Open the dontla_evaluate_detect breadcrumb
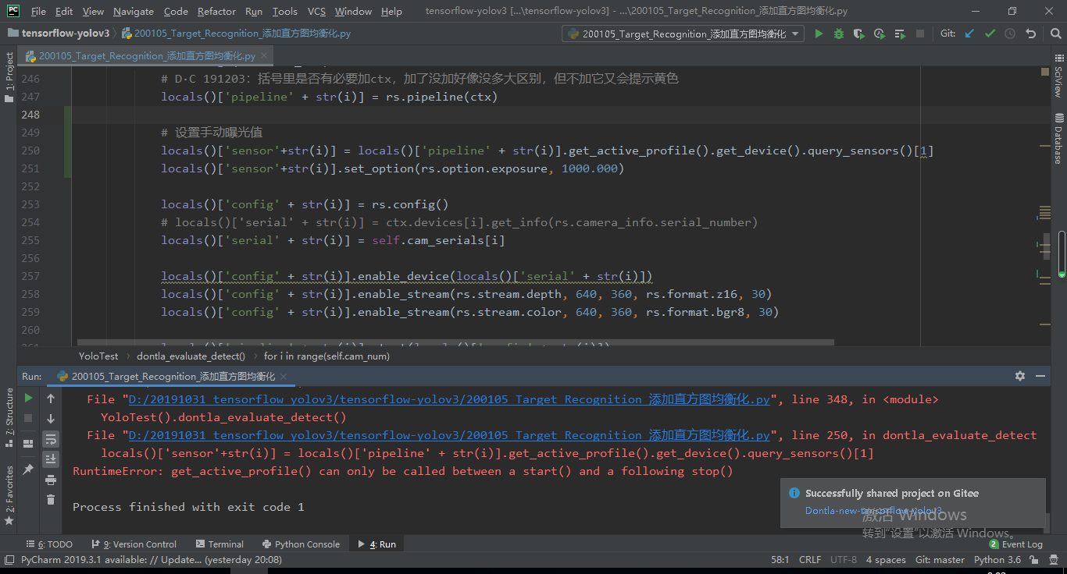Screen dimensions: 1067x574 (x=191, y=356)
